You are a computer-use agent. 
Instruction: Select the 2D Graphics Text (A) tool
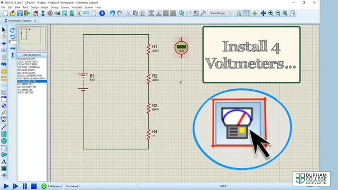pos(4,161)
